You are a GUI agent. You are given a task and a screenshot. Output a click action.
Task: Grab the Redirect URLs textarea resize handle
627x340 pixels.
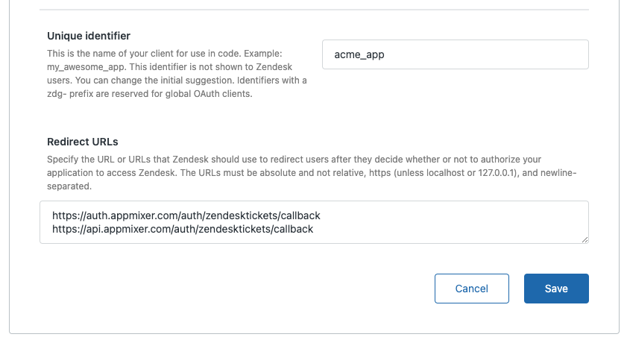[585, 239]
